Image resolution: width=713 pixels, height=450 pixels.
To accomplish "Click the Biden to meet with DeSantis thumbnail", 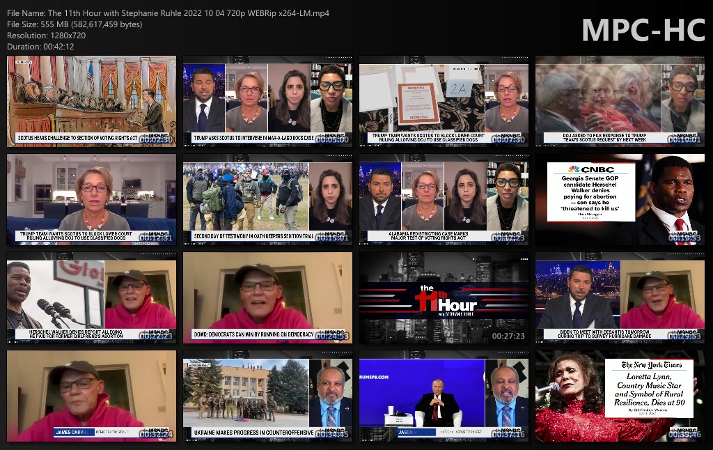I will pyautogui.click(x=620, y=298).
